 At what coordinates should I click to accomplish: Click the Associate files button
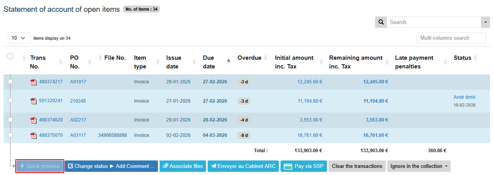[x=182, y=166]
